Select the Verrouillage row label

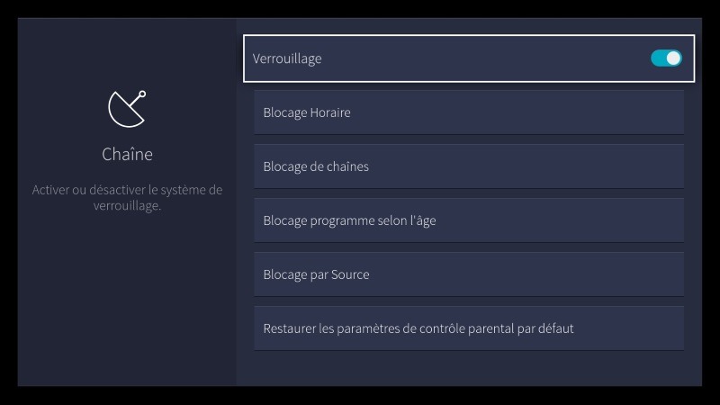pos(287,58)
